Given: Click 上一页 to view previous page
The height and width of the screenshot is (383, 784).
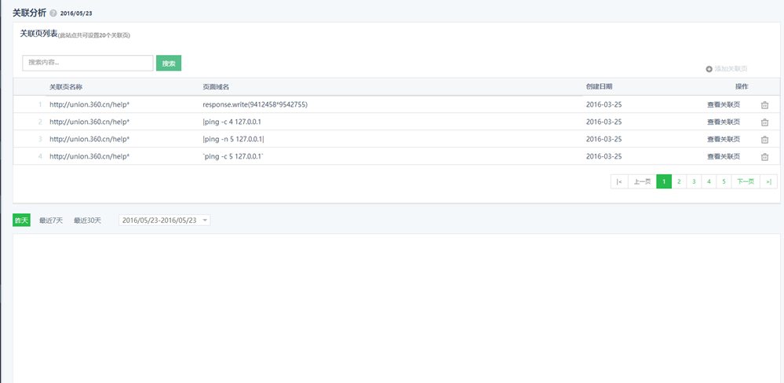Looking at the screenshot, I should [642, 181].
